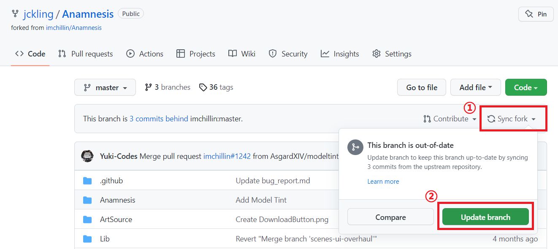558x249 pixels.
Task: Expand the master branch selector
Action: click(x=105, y=87)
